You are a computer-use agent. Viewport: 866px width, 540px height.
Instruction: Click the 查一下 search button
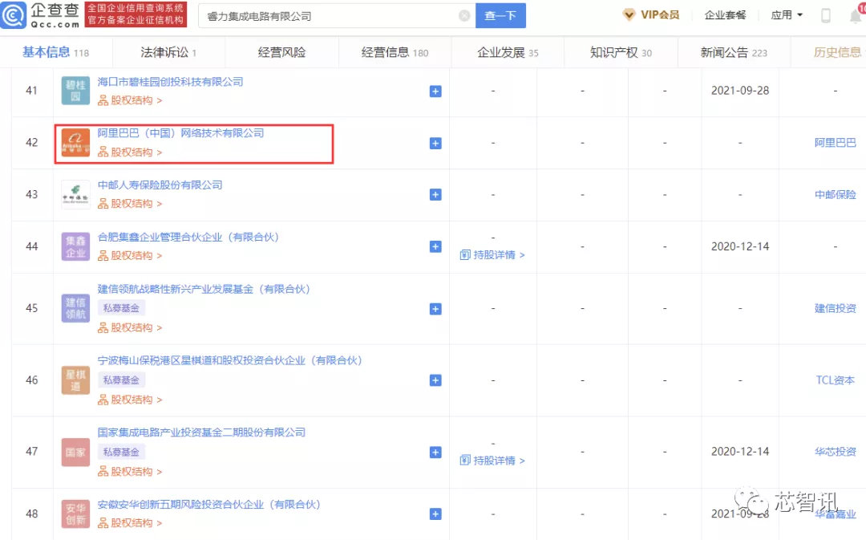point(500,15)
